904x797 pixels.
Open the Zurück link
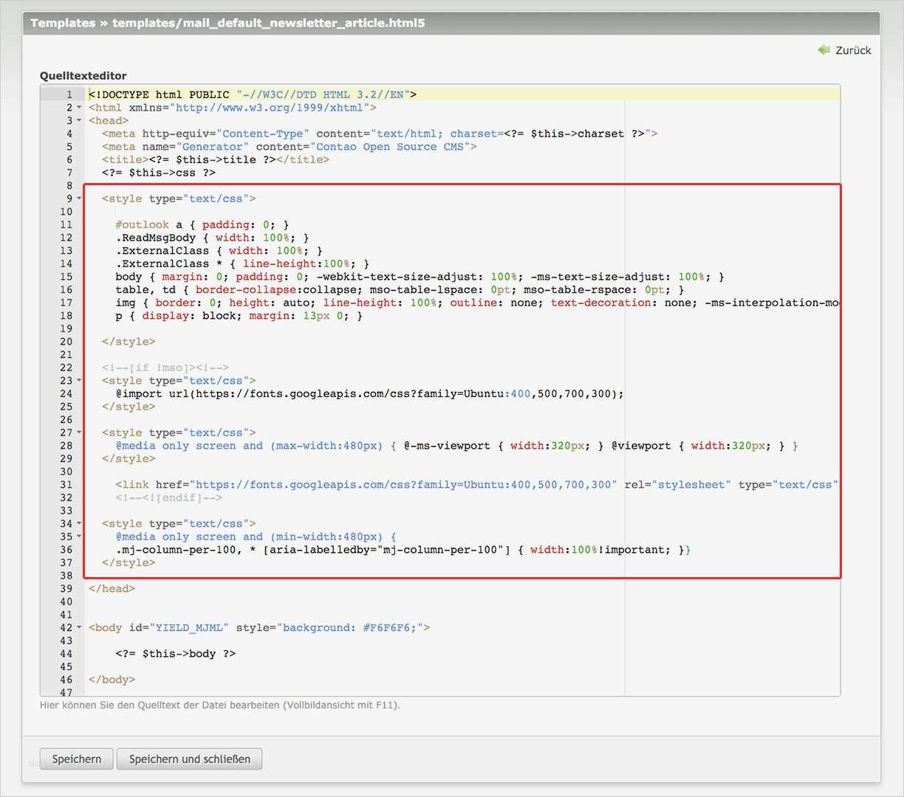pyautogui.click(x=853, y=50)
